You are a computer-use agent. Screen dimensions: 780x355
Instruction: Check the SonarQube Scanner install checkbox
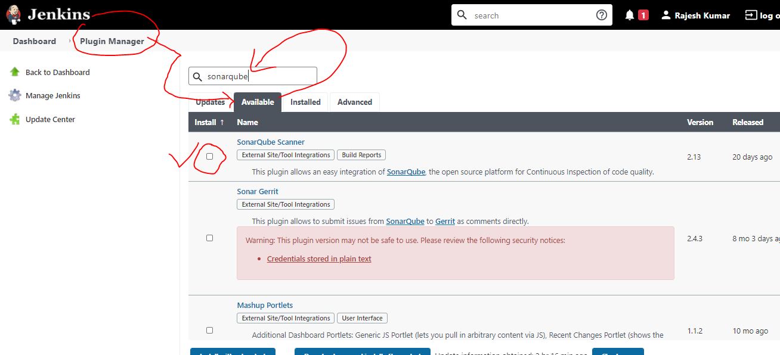(x=209, y=157)
